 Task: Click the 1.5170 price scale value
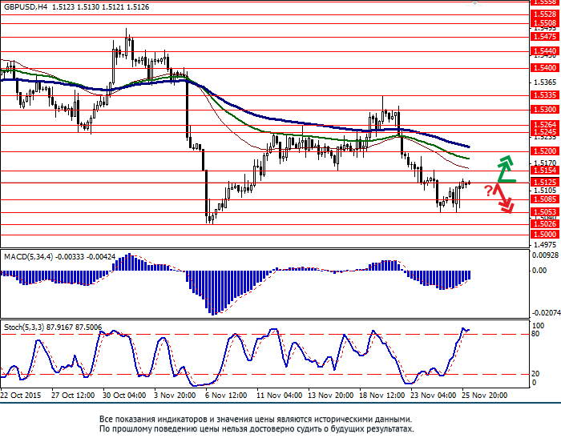[545, 163]
